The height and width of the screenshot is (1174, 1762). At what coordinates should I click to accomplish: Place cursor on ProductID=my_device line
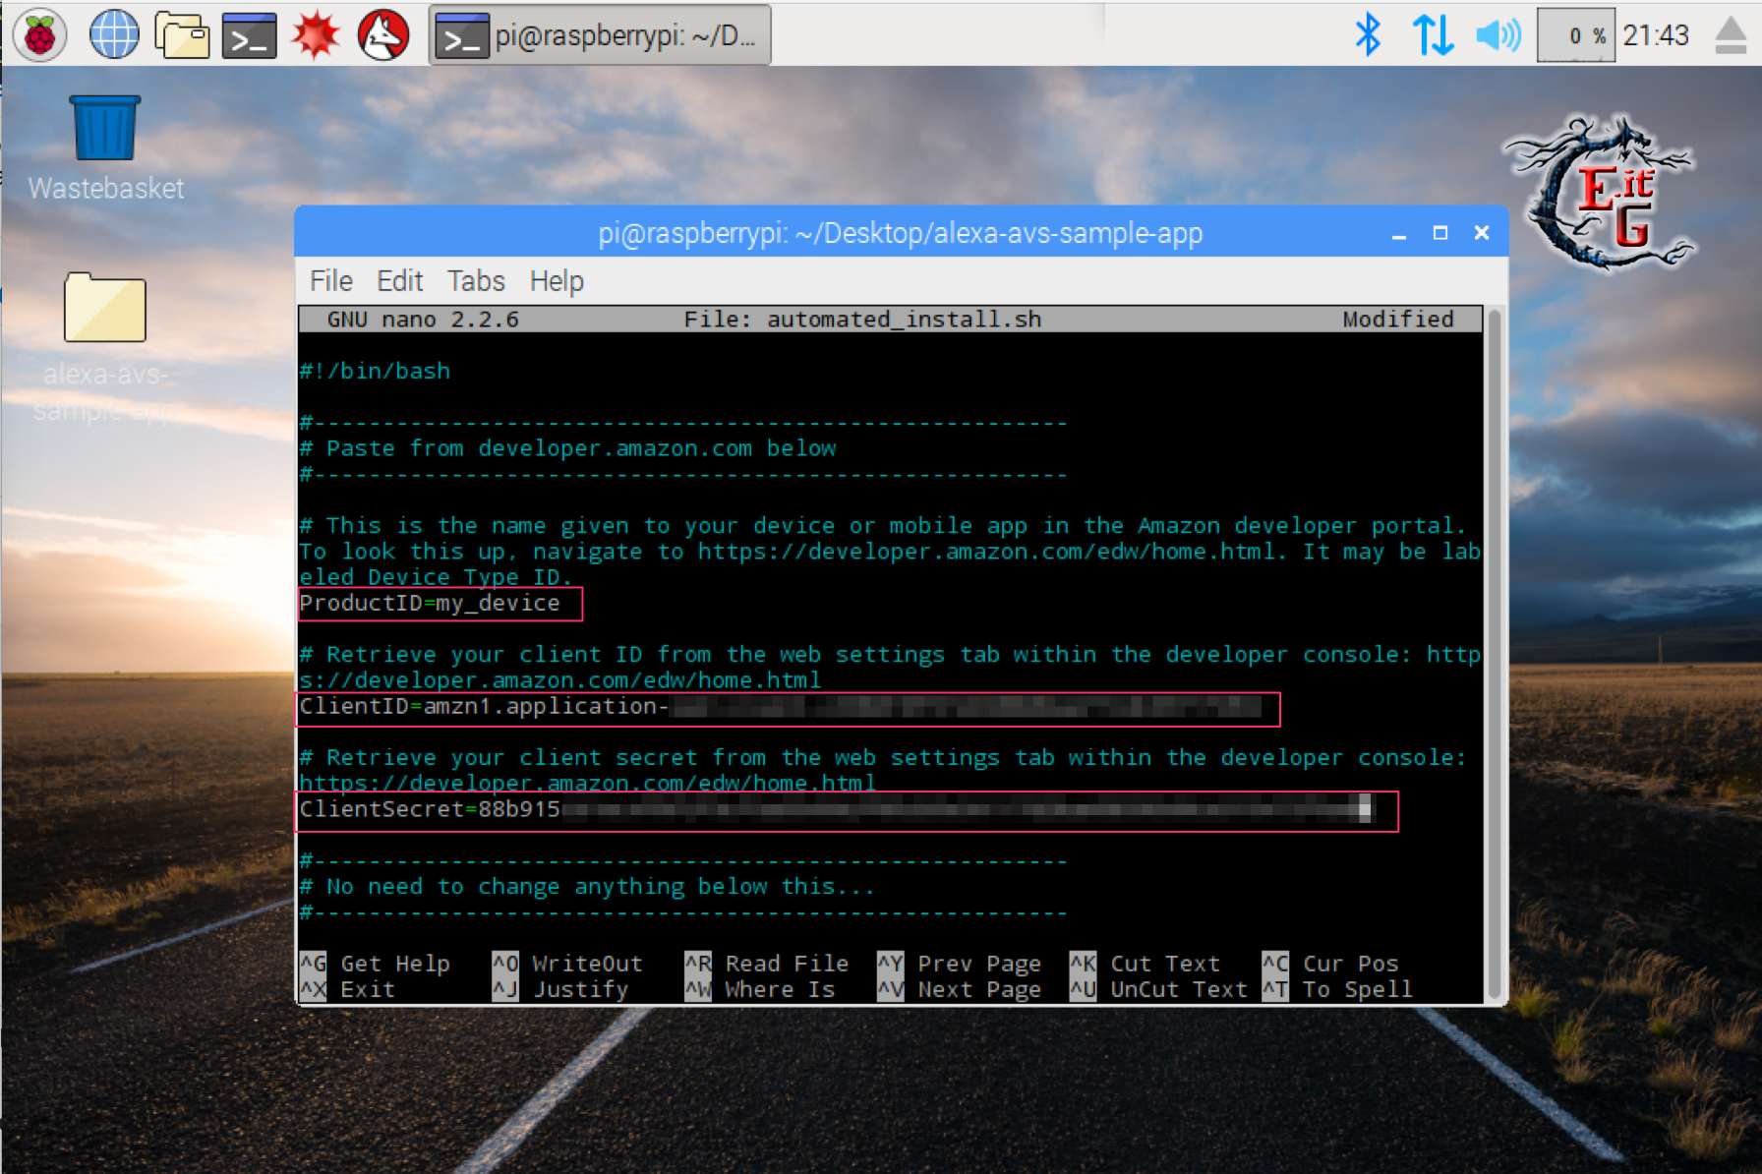tap(430, 604)
